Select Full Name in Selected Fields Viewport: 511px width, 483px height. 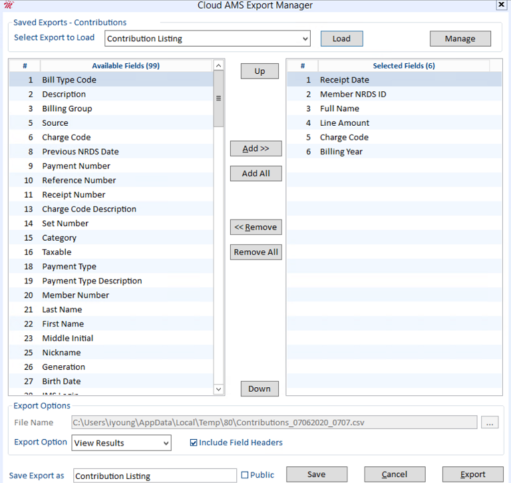395,108
